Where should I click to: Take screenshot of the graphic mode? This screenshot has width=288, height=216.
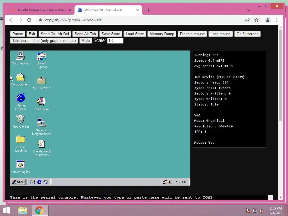click(x=44, y=40)
